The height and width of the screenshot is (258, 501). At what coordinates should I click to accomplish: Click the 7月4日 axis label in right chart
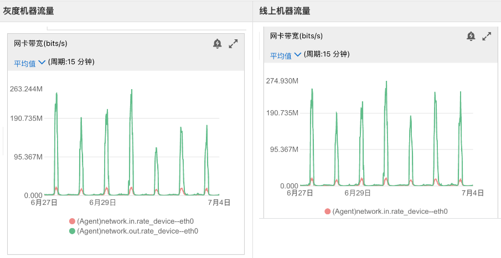pyautogui.click(x=473, y=193)
